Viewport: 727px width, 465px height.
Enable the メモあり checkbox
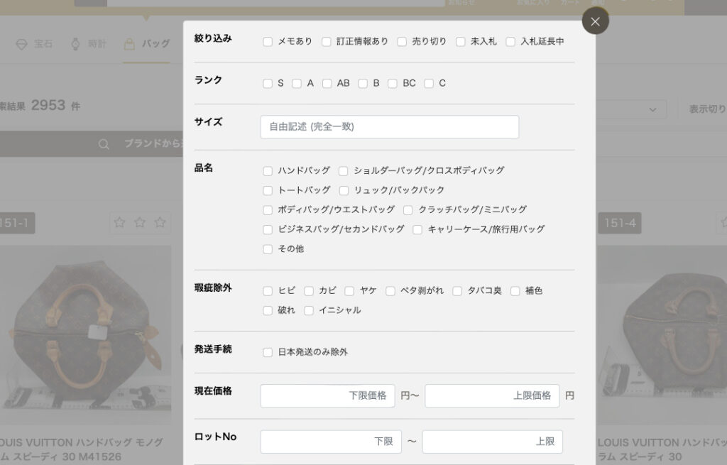point(268,42)
